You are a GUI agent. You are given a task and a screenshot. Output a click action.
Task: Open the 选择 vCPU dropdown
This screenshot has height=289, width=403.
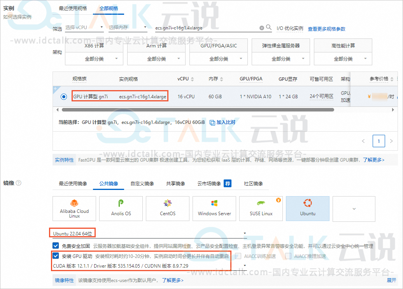pos(84,28)
